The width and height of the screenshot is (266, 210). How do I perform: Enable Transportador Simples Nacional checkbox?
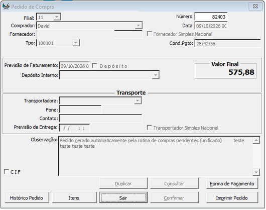[x=150, y=128]
